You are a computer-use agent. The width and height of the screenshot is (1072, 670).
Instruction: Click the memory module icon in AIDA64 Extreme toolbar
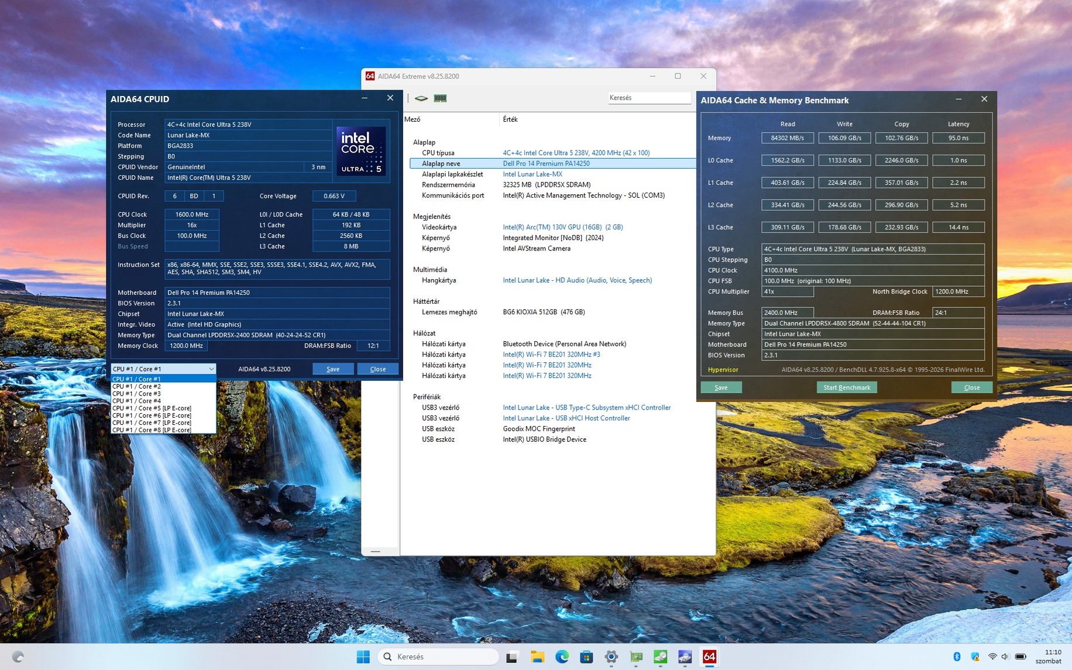point(440,98)
